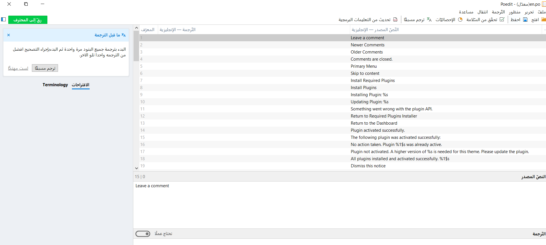Select the 'Dismiss this notice' row
Screen dimensions: 546x245
(342, 166)
